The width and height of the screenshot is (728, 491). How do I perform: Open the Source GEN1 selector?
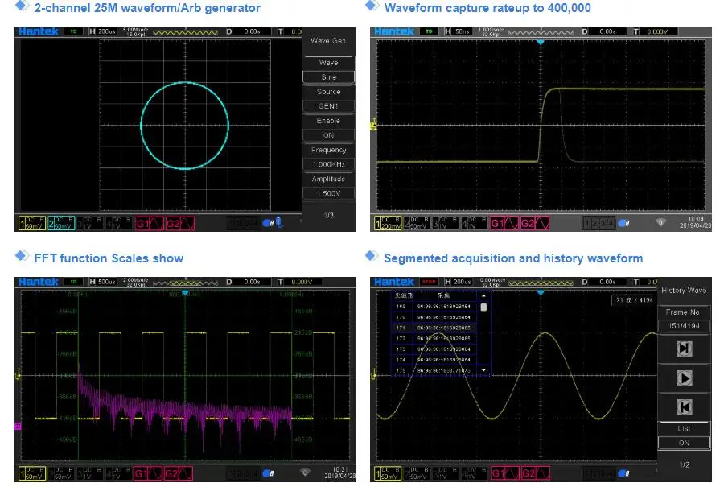tap(328, 106)
